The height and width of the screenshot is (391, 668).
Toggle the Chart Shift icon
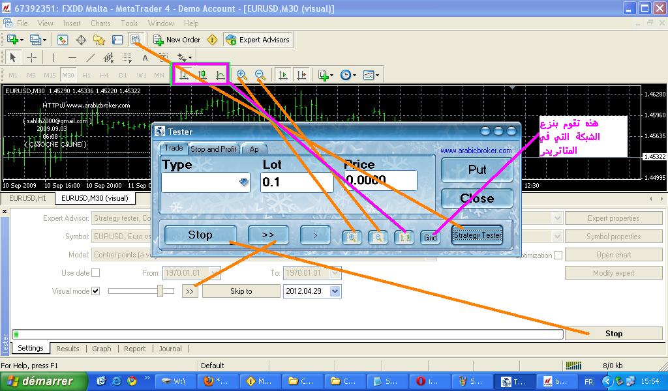coord(301,76)
